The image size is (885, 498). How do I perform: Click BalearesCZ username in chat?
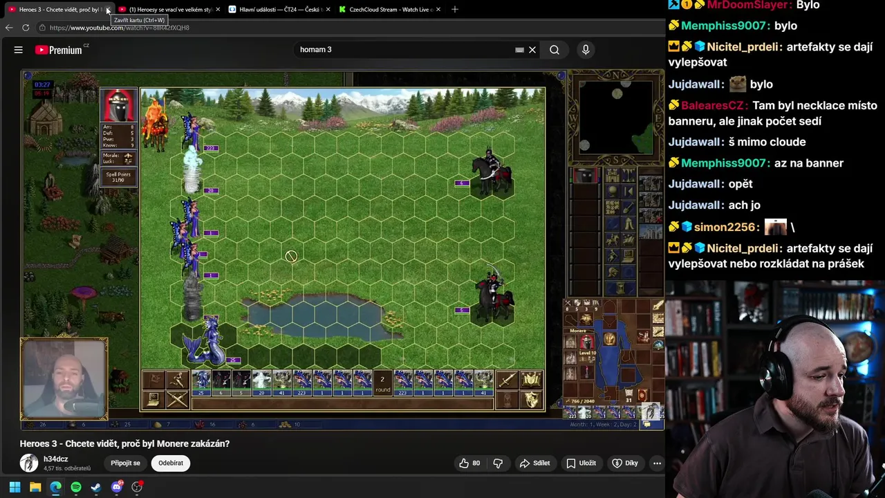[715, 105]
